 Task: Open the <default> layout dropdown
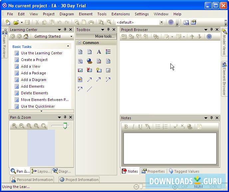pos(161,22)
